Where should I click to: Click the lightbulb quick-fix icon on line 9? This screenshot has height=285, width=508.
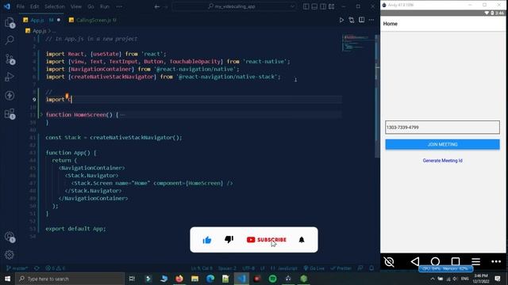[67, 96]
